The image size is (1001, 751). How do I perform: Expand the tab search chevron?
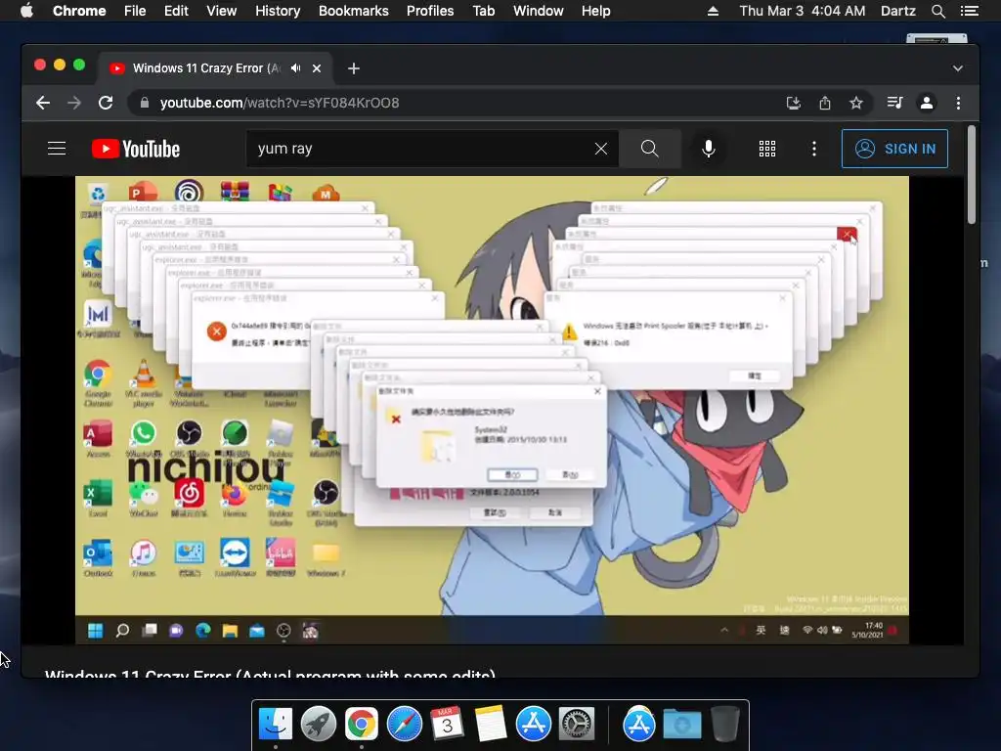point(958,68)
